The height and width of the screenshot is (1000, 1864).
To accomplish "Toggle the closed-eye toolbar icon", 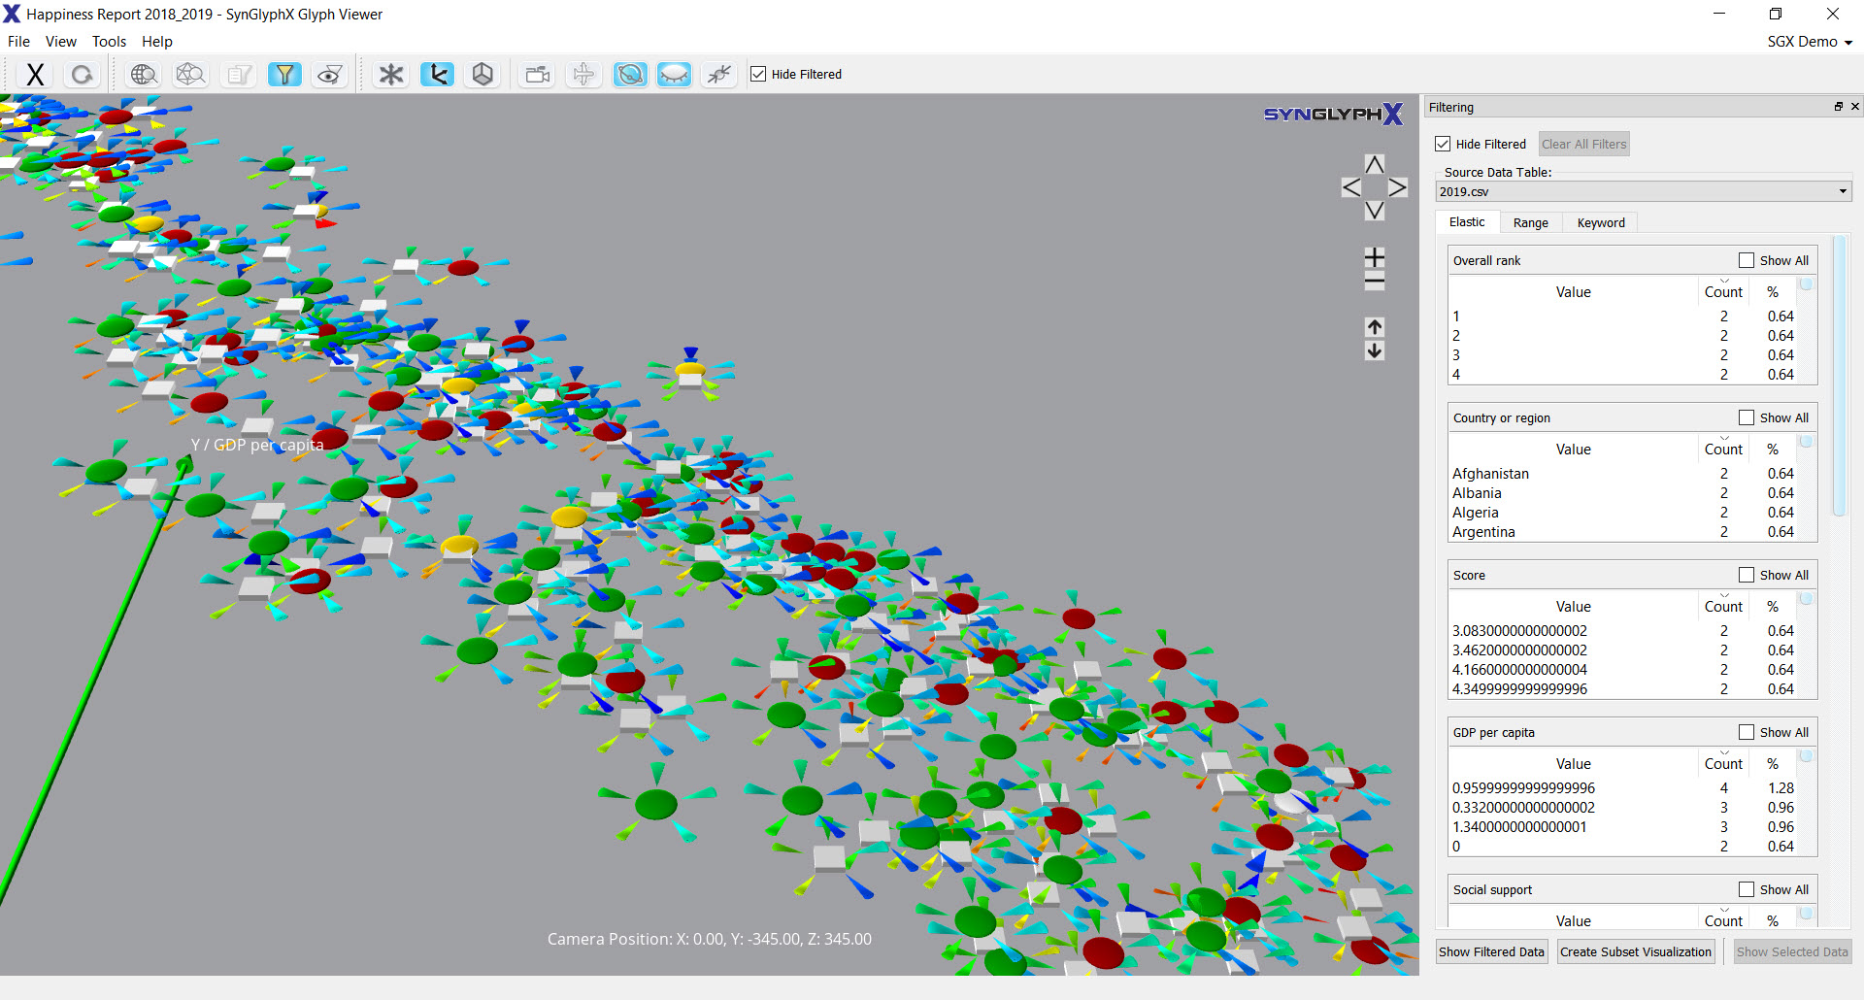I will tap(674, 75).
